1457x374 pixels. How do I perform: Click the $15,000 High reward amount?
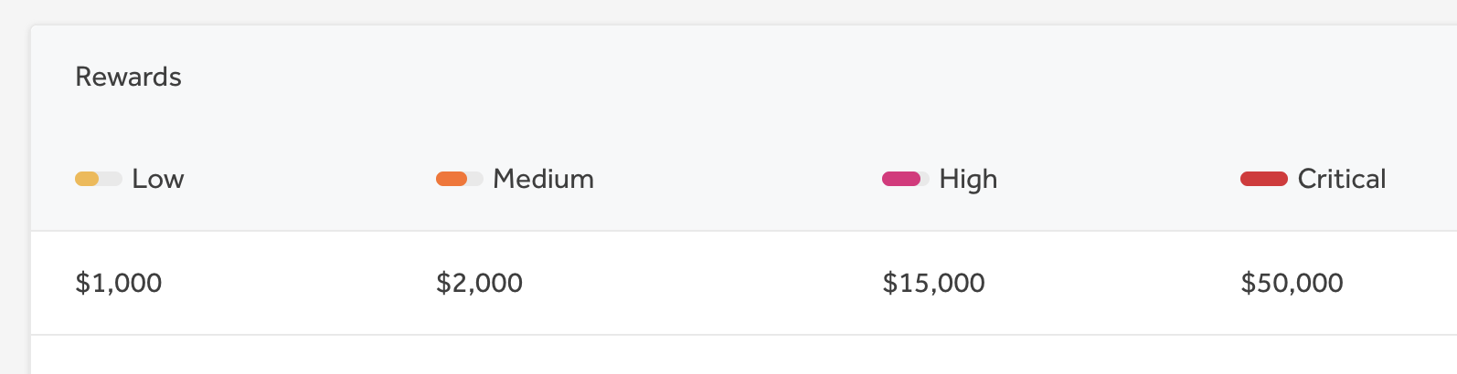click(933, 283)
